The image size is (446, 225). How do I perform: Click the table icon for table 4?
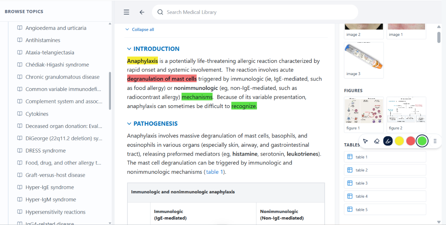pyautogui.click(x=350, y=196)
